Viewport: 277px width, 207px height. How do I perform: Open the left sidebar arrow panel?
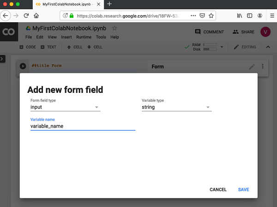2,59
